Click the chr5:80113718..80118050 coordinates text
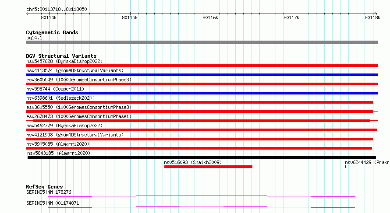The height and width of the screenshot is (213, 390). 57,9
